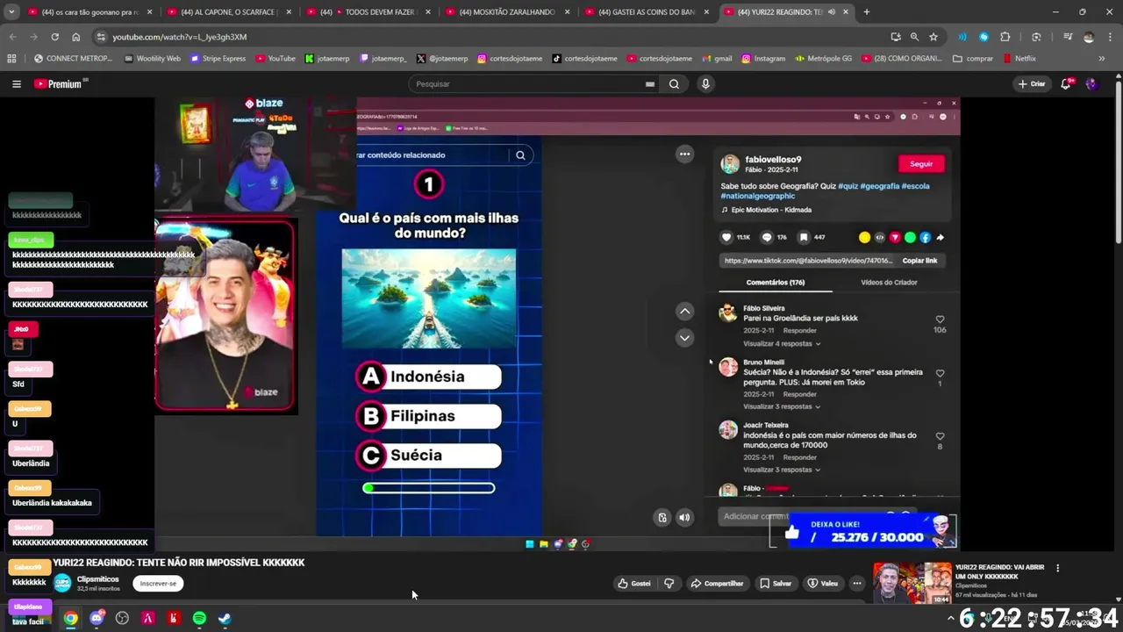Open the browser extensions puzzle icon

[1005, 37]
